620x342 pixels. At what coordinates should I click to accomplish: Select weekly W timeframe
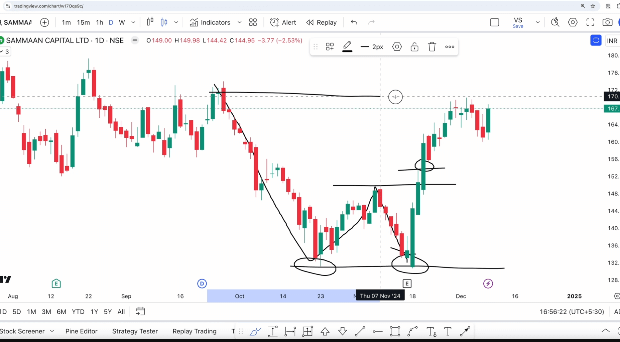coord(122,22)
